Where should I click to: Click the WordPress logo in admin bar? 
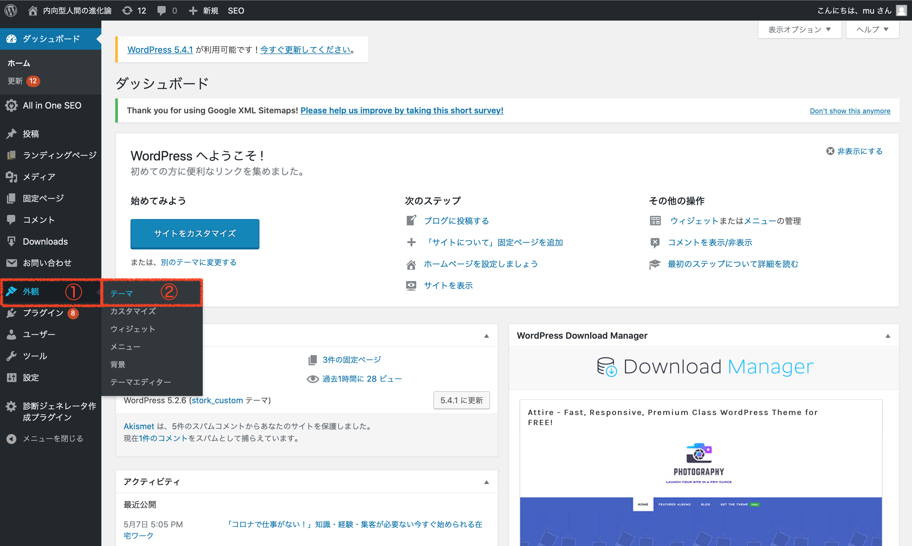click(11, 10)
